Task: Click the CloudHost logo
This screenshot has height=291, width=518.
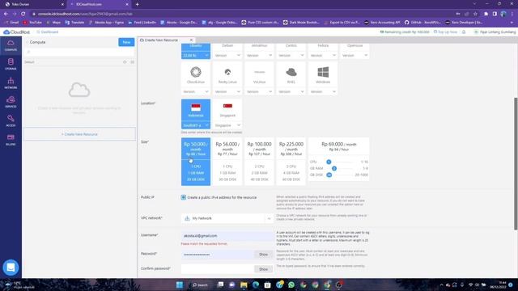Action: pos(16,32)
